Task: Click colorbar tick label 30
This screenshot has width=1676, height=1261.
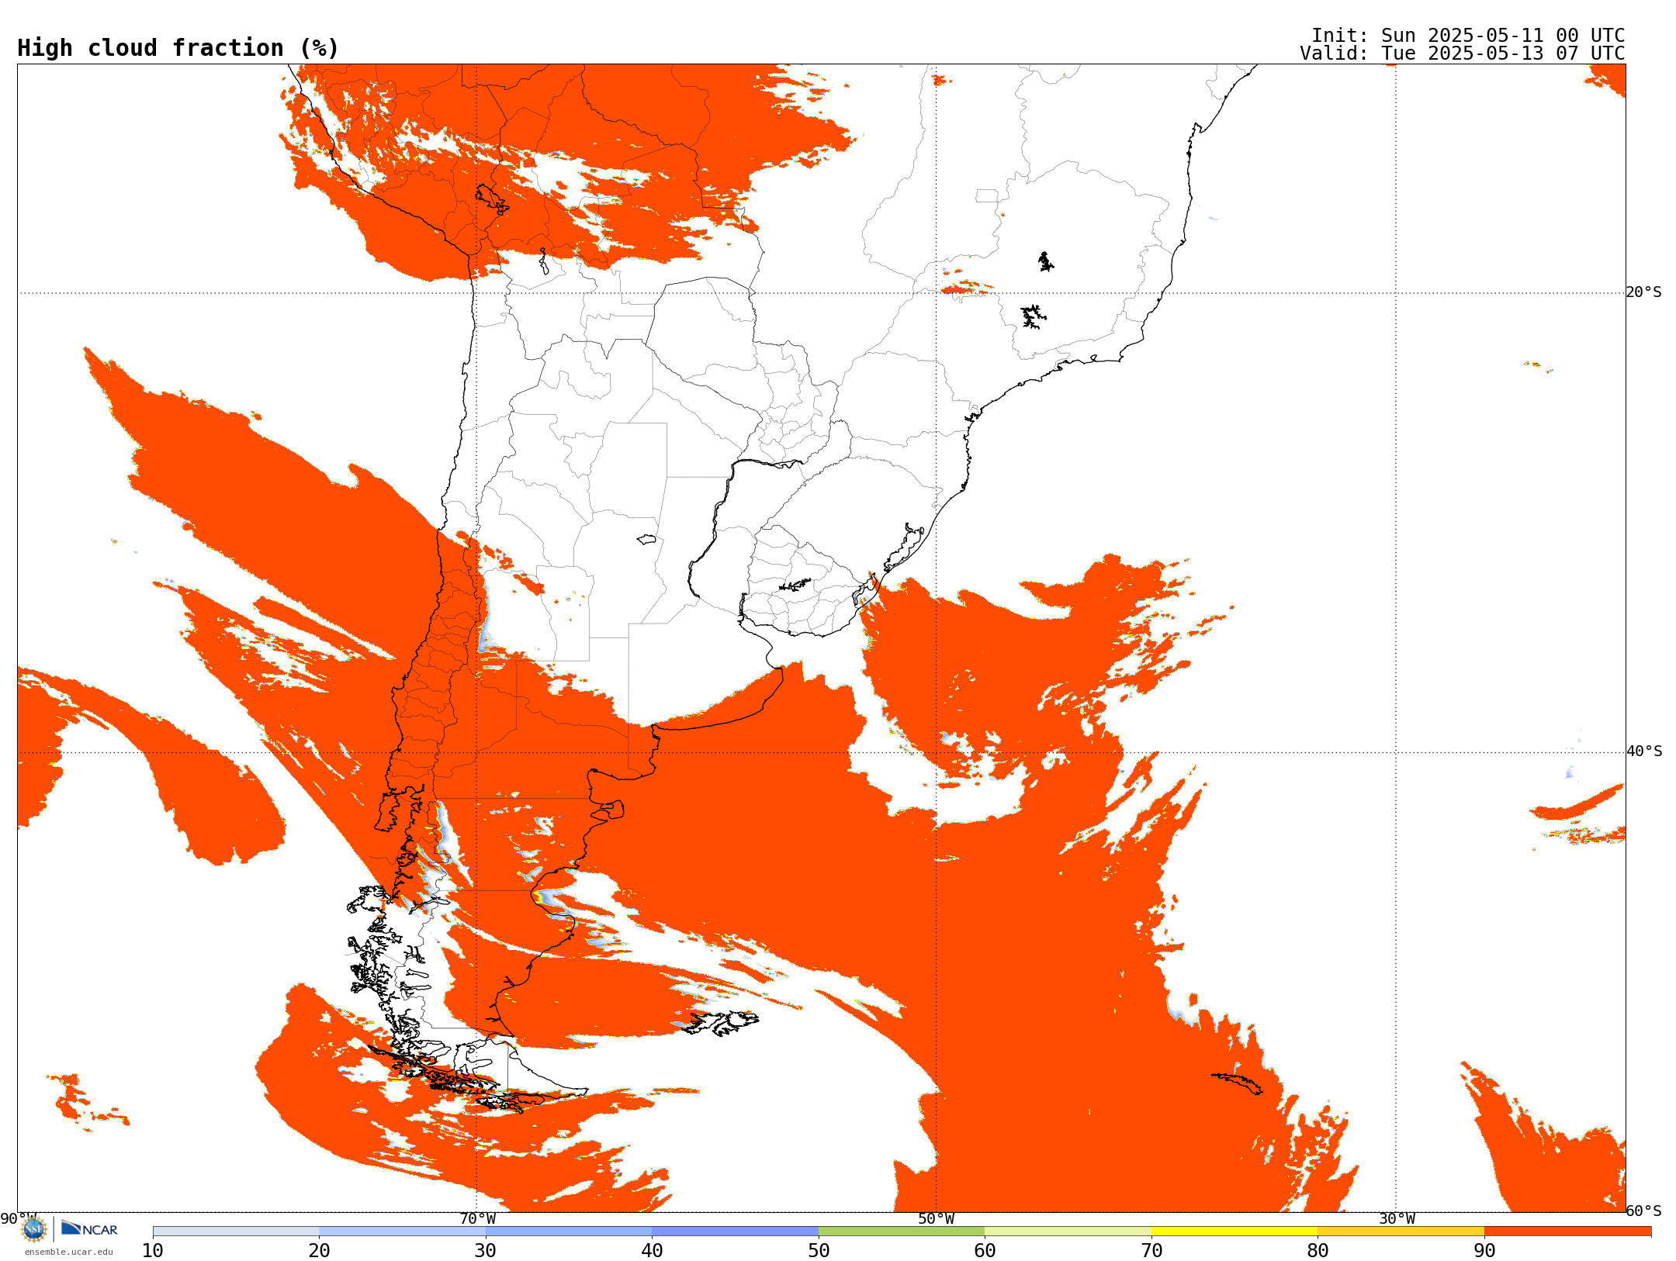Action: (x=486, y=1250)
